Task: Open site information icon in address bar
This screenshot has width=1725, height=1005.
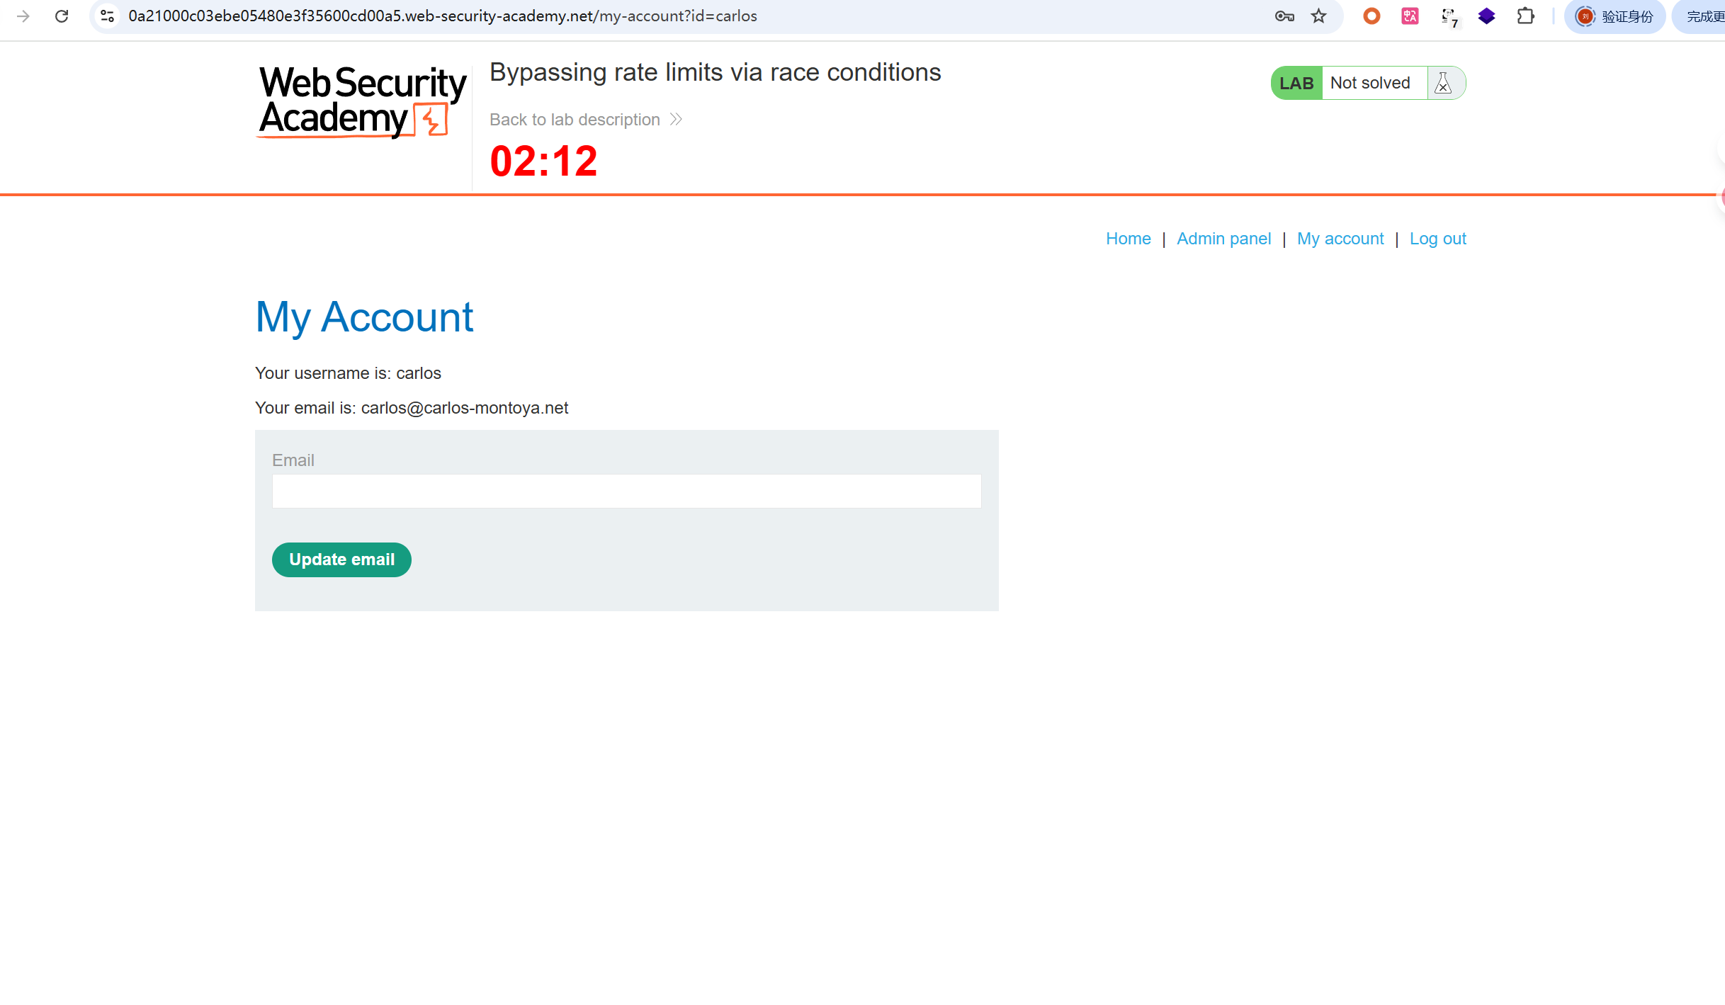Action: click(x=108, y=16)
